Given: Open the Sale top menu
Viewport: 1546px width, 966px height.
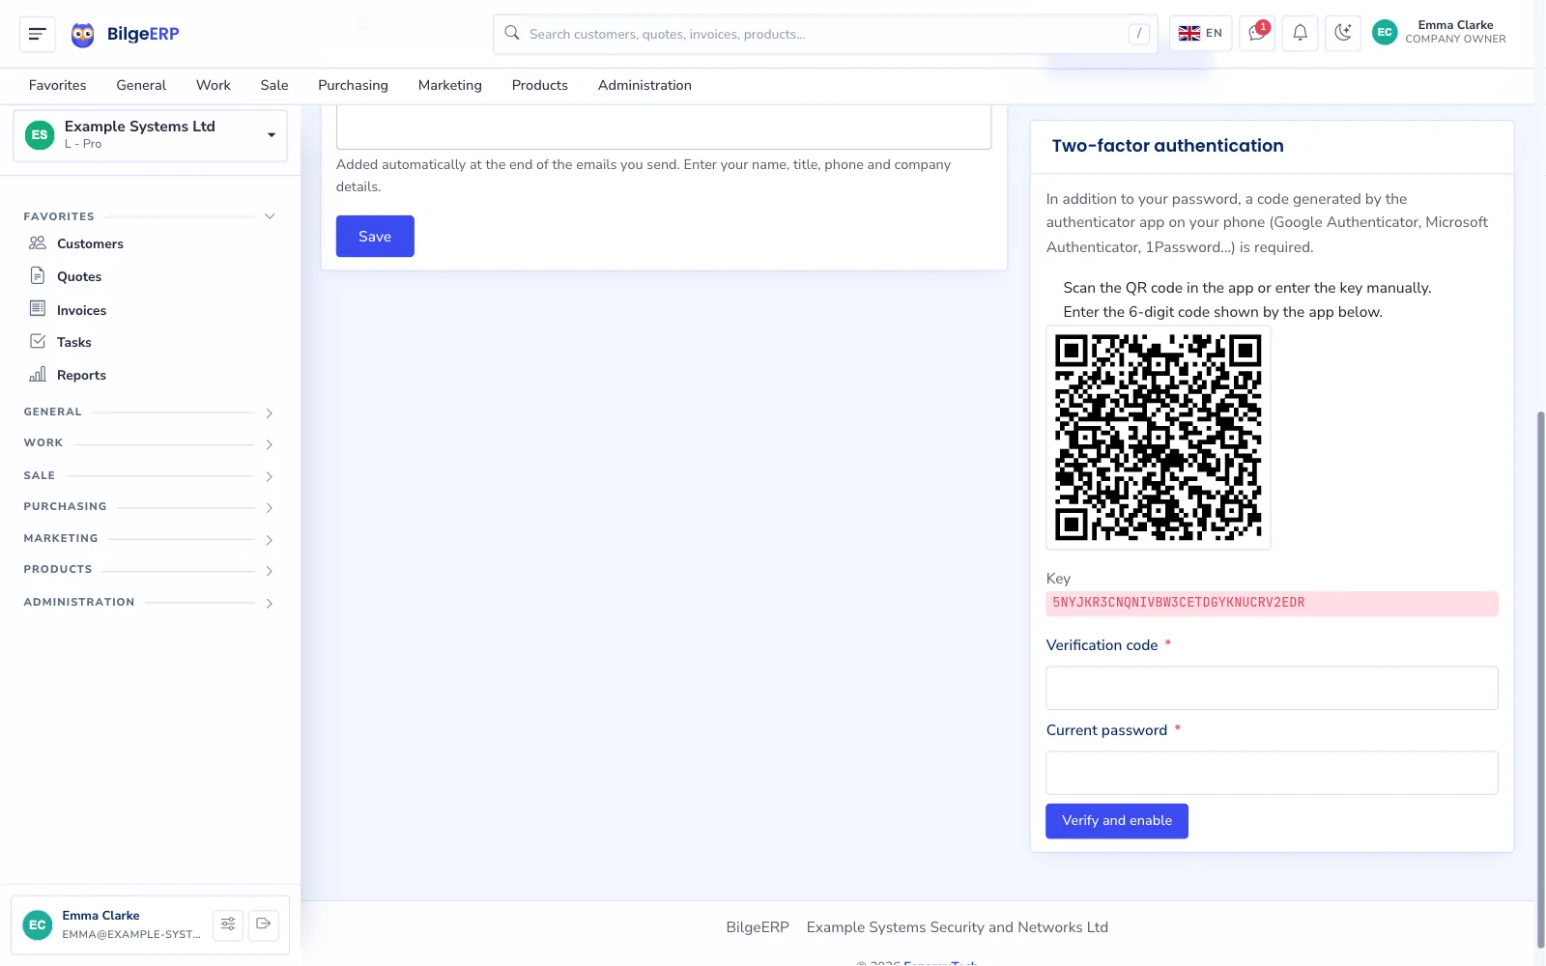Looking at the screenshot, I should pos(274,85).
